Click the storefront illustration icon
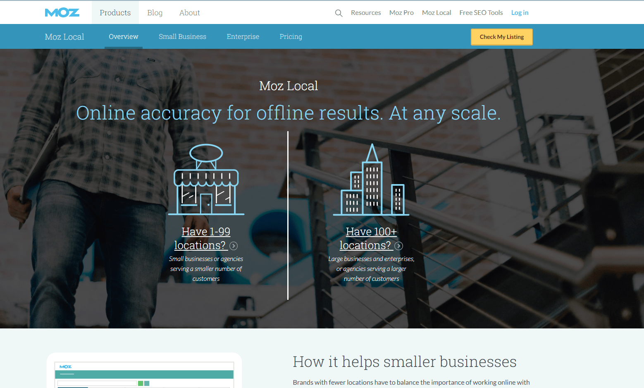This screenshot has height=388, width=644. (206, 180)
